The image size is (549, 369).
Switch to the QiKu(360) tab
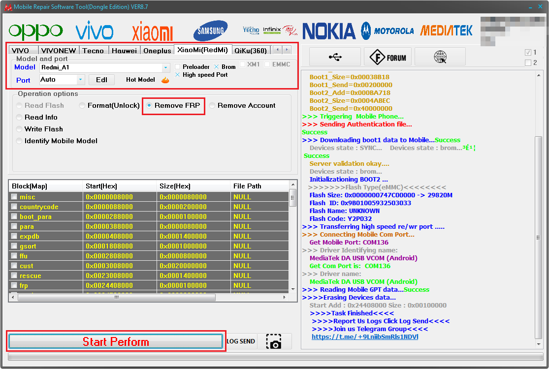(x=251, y=51)
